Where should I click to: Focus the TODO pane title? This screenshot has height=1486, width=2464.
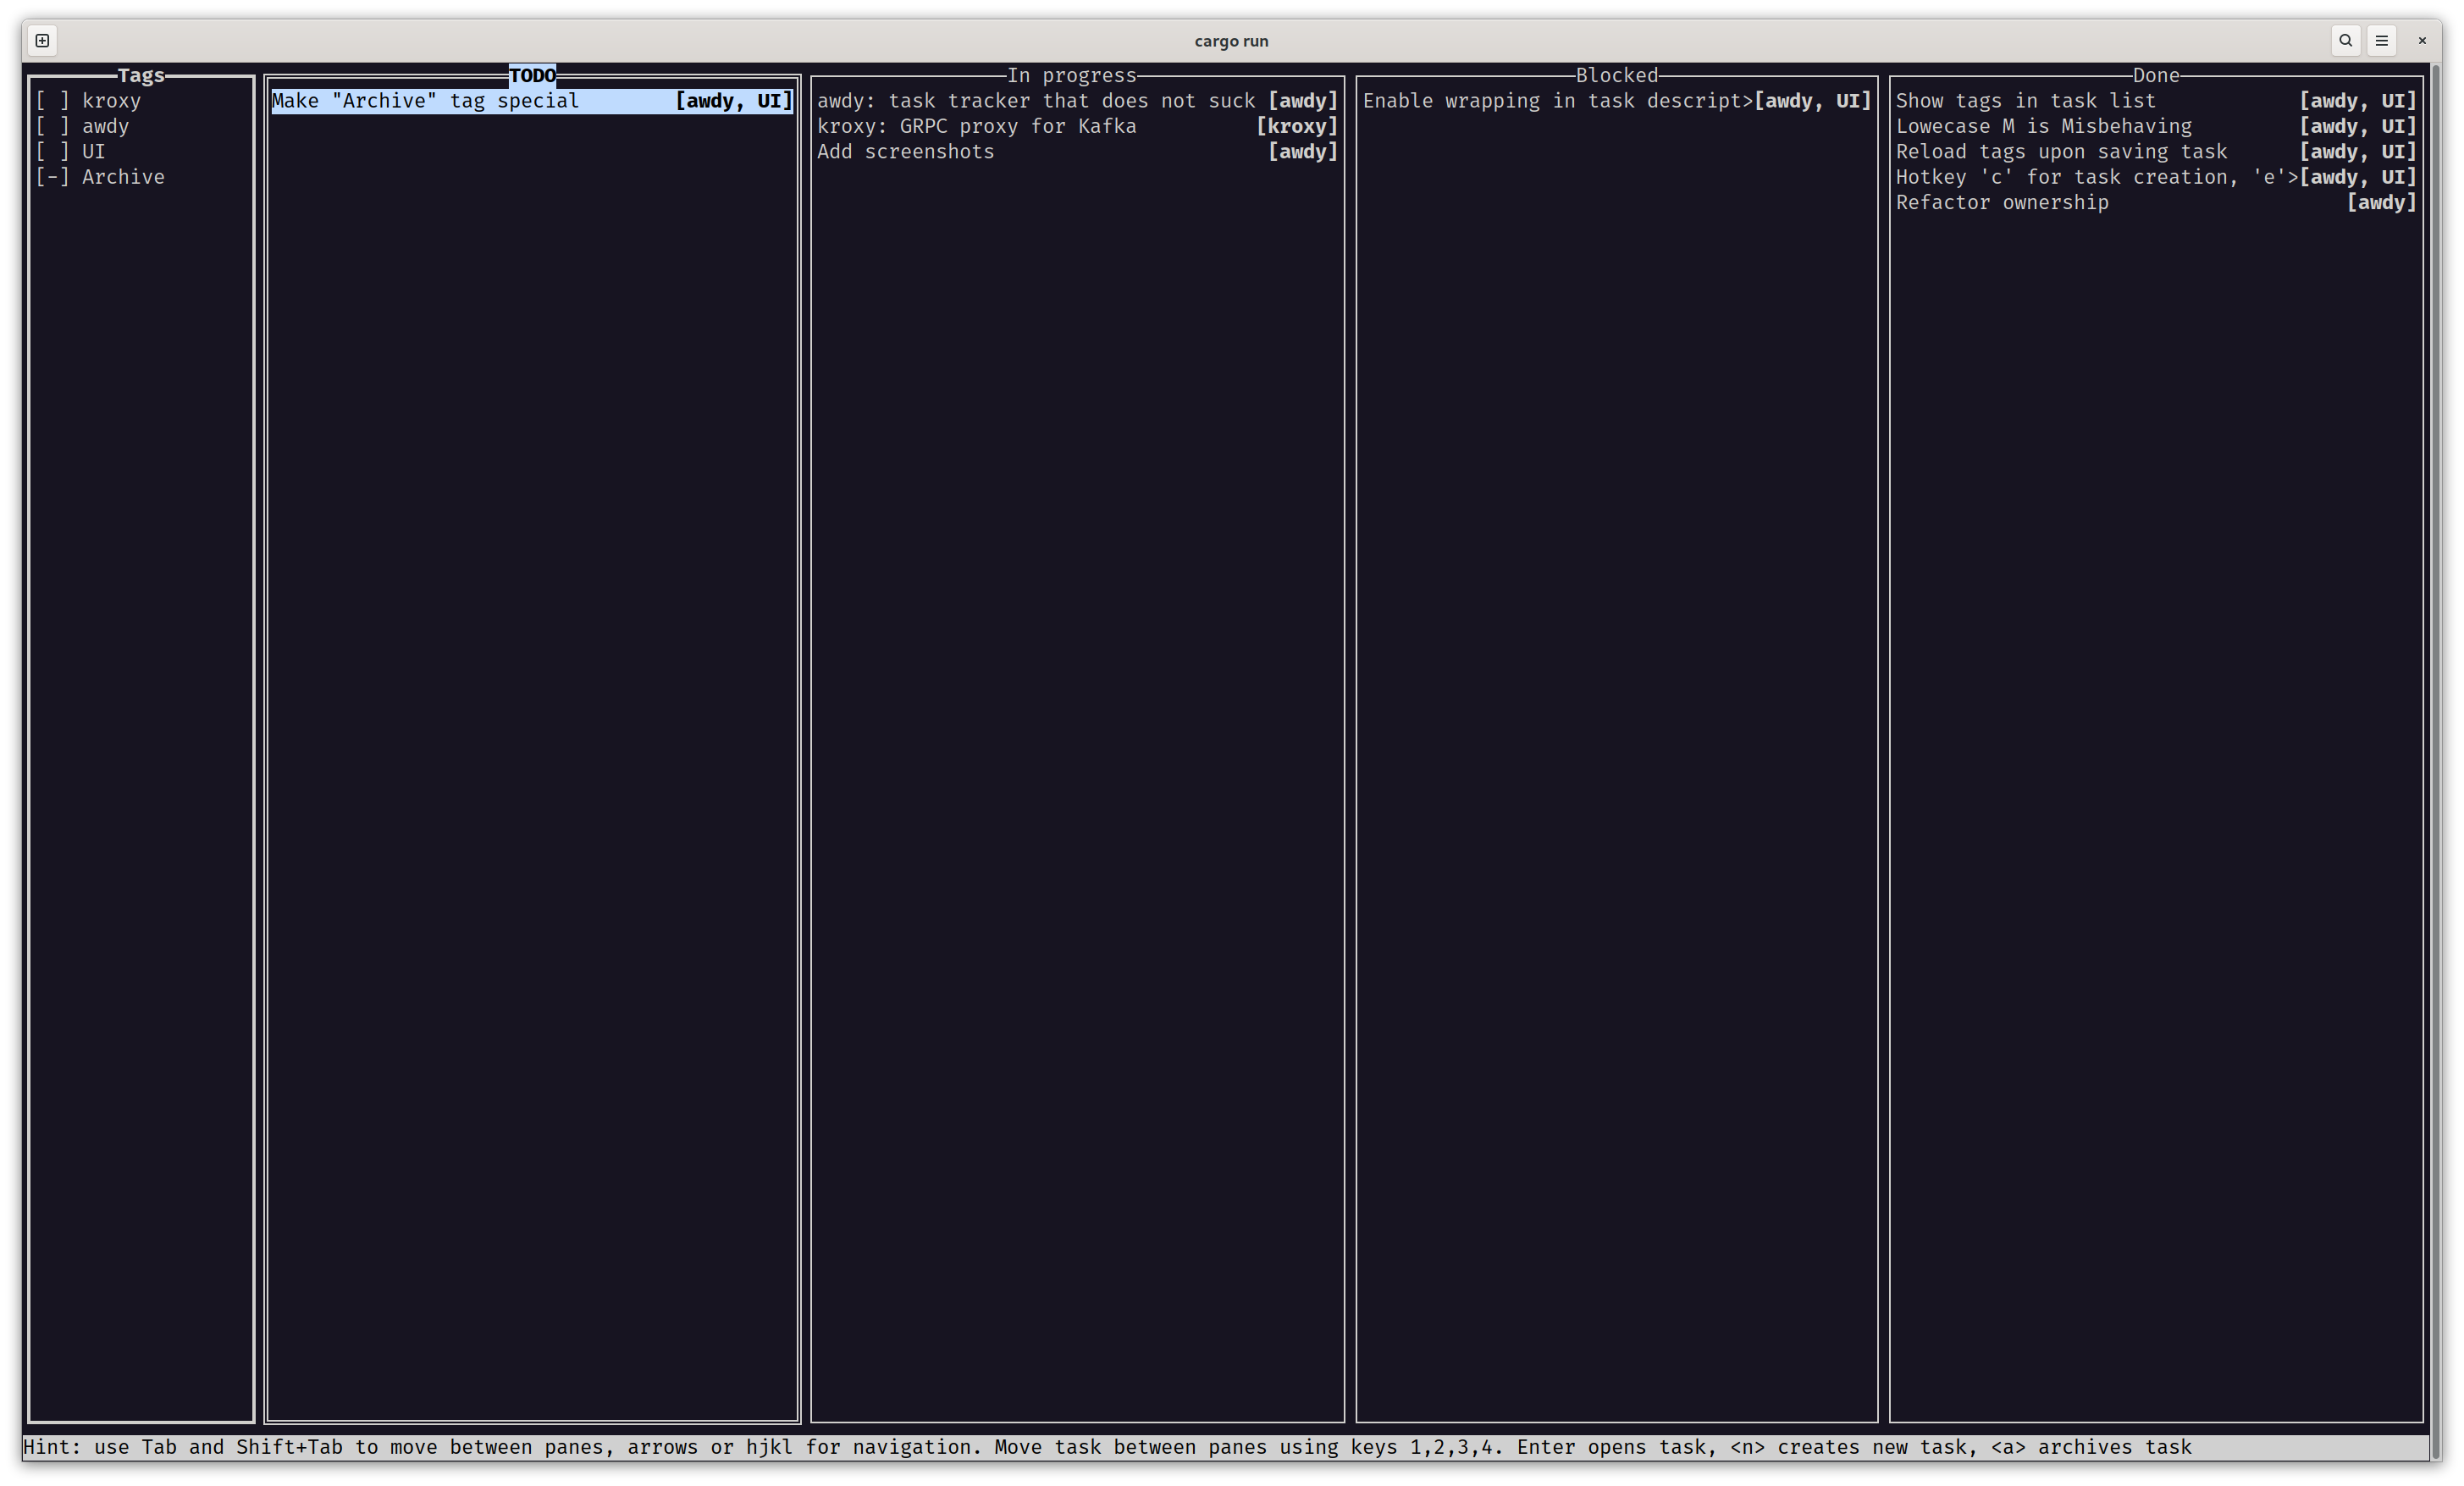point(532,75)
